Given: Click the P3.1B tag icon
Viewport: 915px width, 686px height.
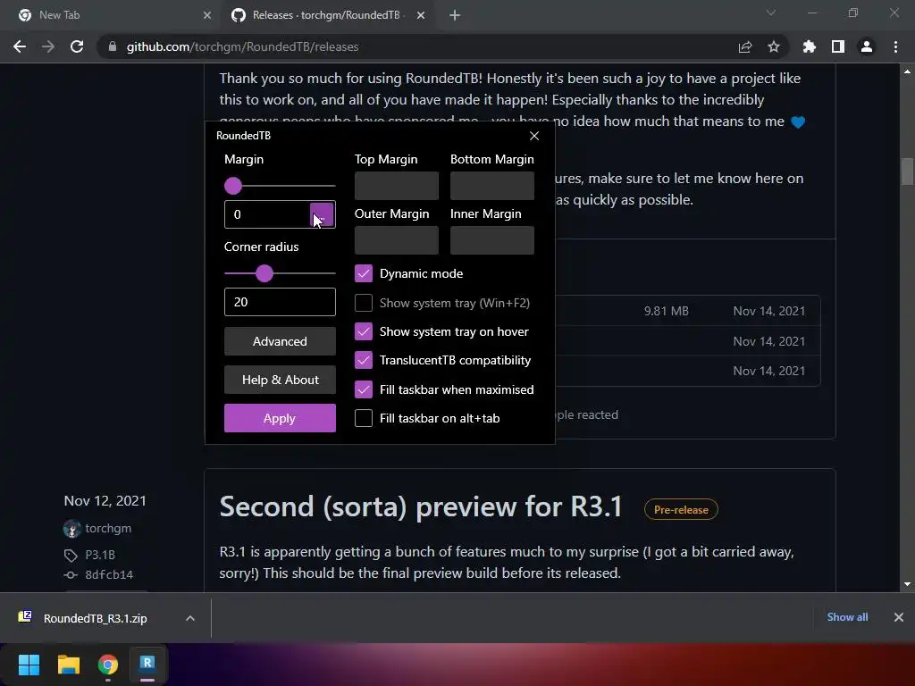Looking at the screenshot, I should click(x=71, y=556).
